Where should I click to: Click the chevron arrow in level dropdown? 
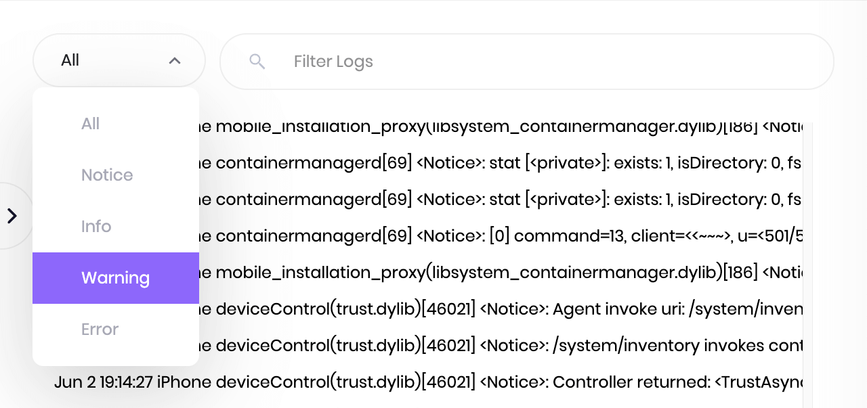click(x=175, y=61)
